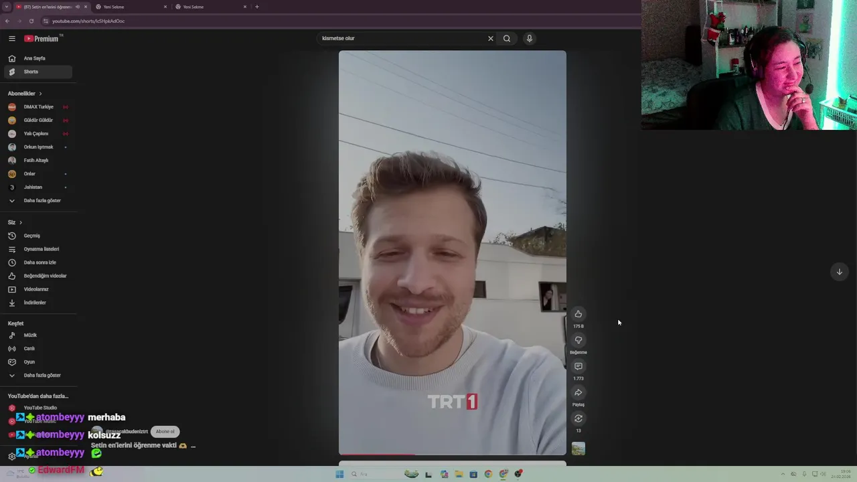Open Canlı live section
This screenshot has width=857, height=482.
coord(37,349)
